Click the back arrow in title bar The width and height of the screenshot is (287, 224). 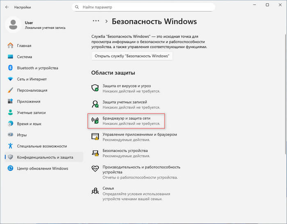pos(7,7)
